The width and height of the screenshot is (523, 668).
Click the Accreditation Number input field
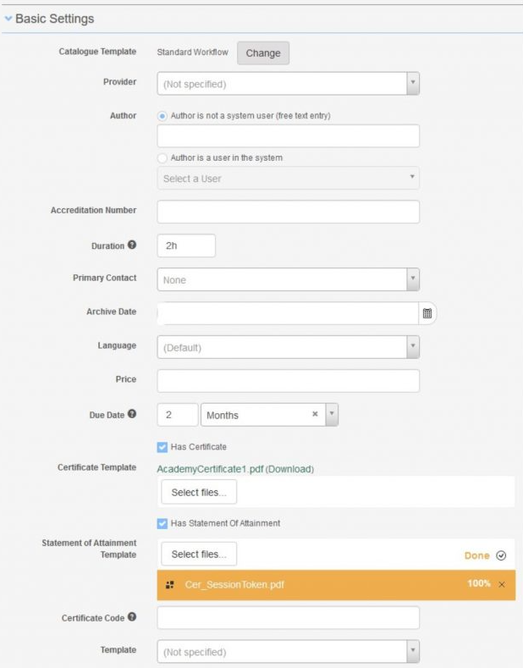[x=288, y=212]
